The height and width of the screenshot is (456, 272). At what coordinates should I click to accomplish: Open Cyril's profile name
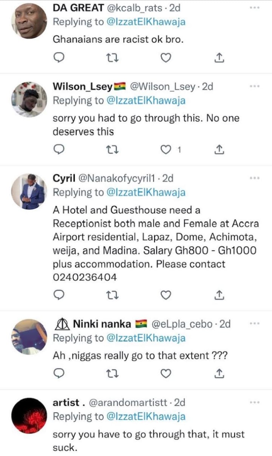click(x=64, y=178)
